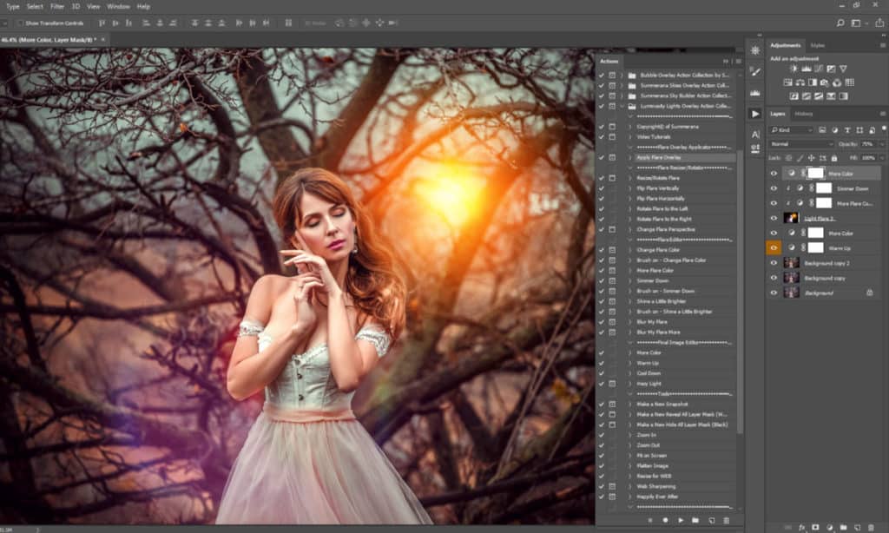Expand the Bubble Overlay Action Collection folder
This screenshot has height=533, width=889.
click(621, 76)
